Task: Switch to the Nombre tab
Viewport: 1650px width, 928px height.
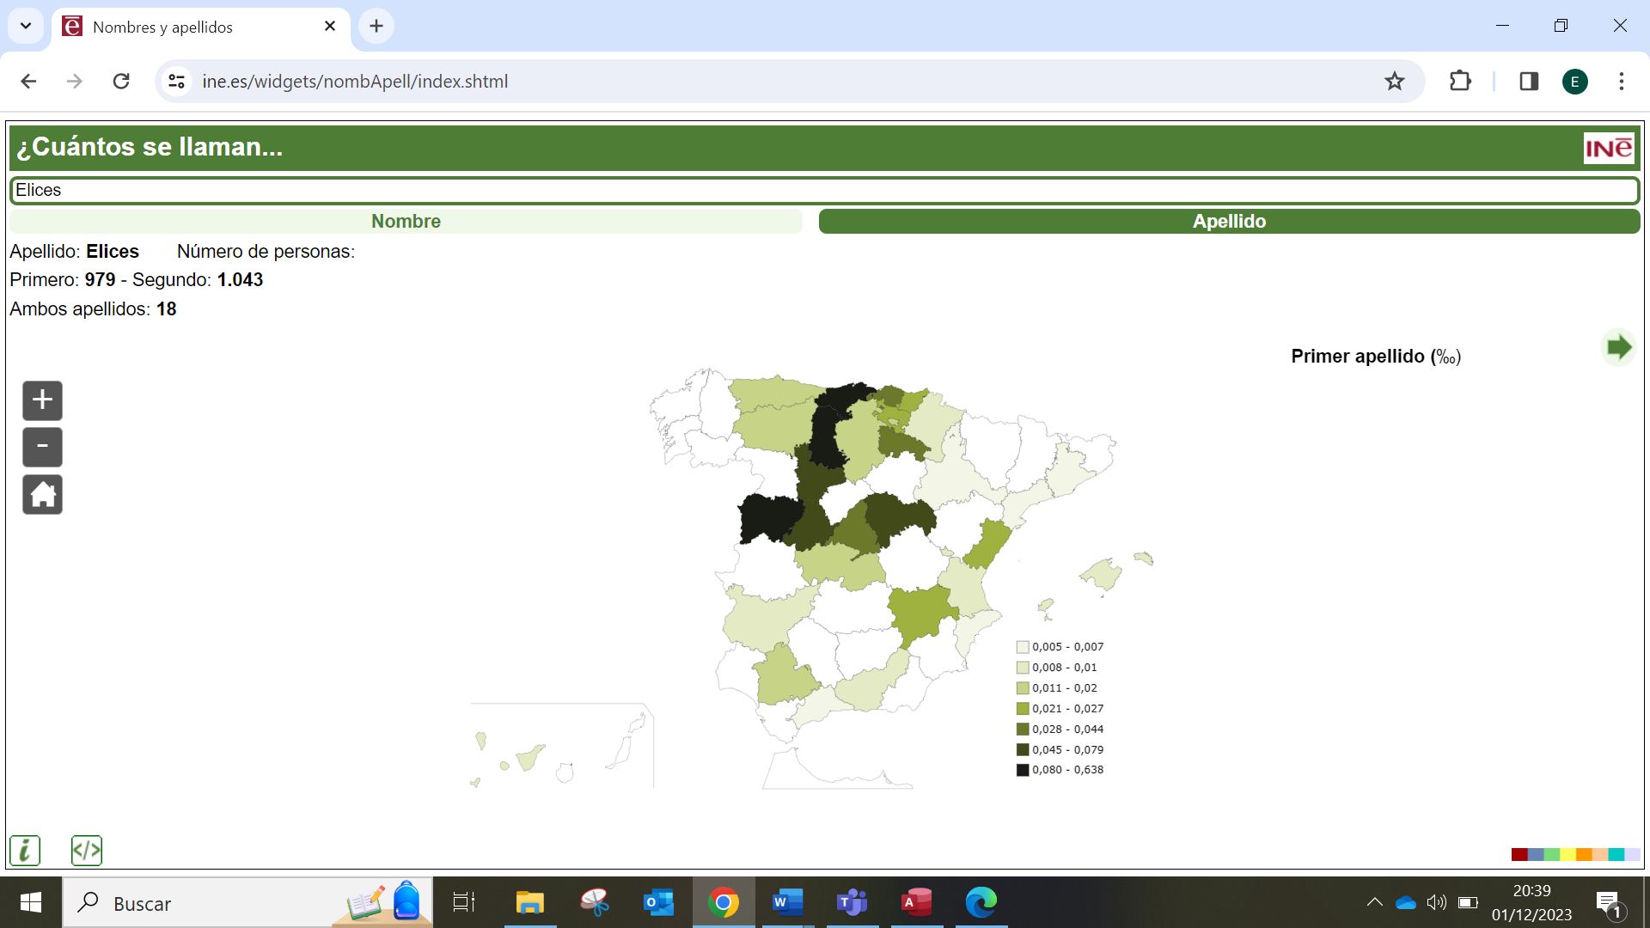Action: click(406, 222)
